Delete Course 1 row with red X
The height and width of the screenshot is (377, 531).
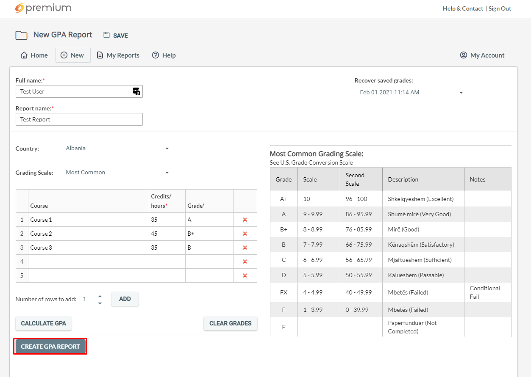(245, 220)
